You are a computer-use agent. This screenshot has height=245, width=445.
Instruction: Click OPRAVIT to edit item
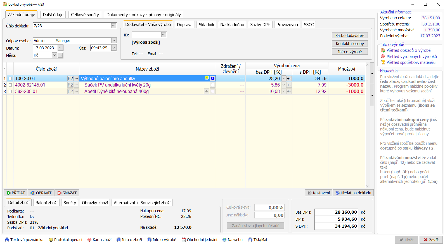(41, 193)
